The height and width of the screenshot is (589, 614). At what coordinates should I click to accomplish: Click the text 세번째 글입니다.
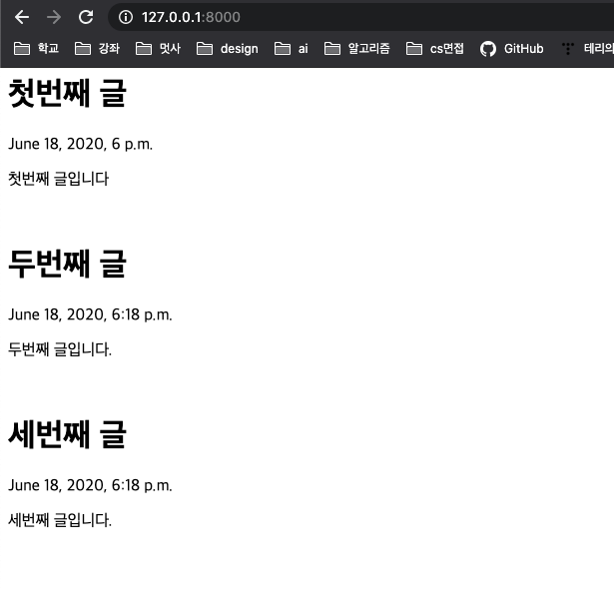point(60,520)
